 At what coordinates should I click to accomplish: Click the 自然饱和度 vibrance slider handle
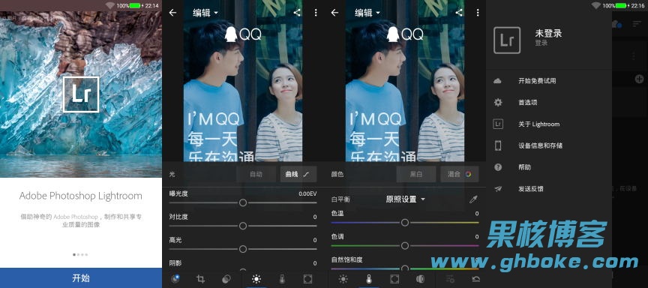click(405, 268)
